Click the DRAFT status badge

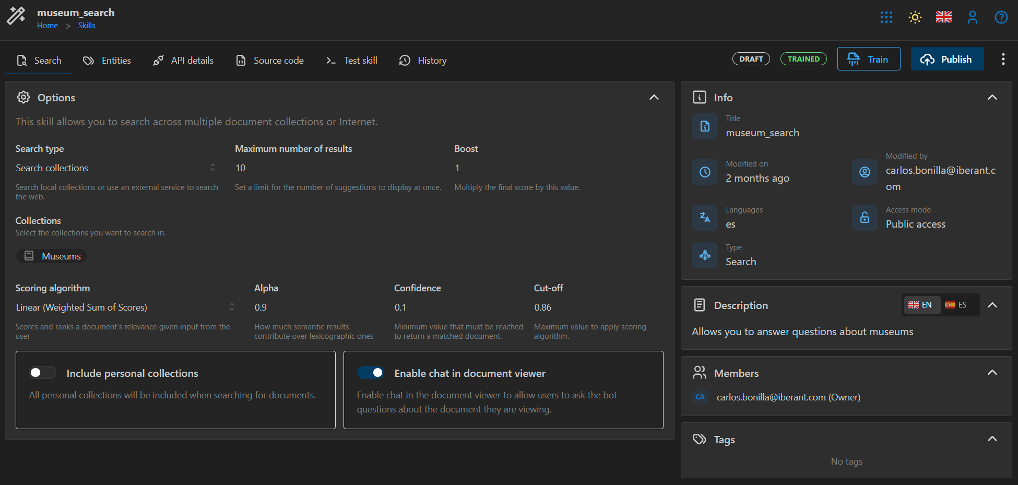pos(751,59)
